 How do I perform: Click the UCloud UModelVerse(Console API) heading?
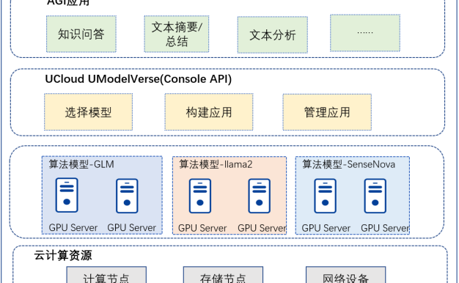click(x=139, y=79)
